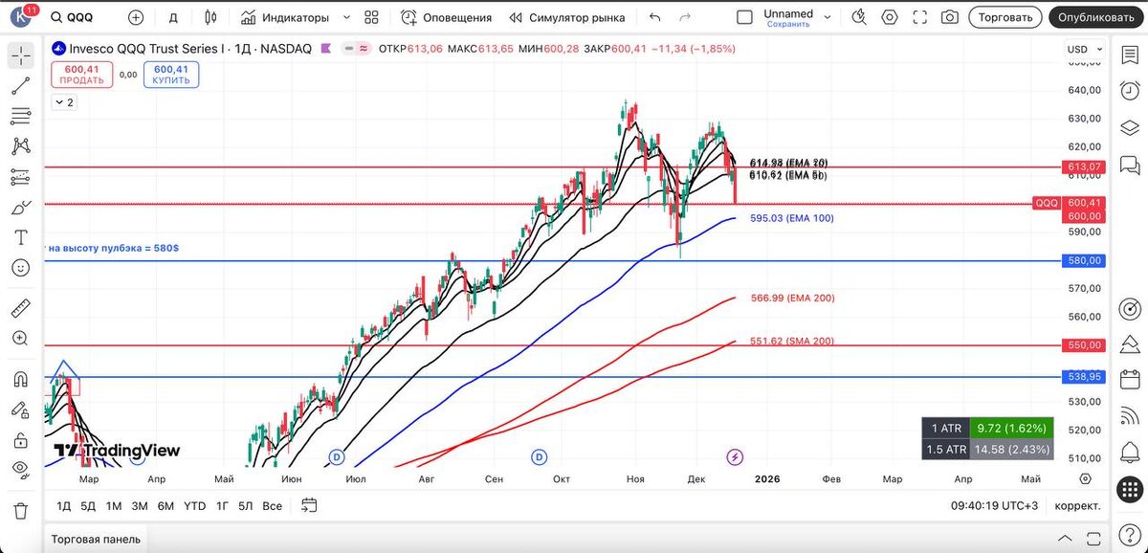Image resolution: width=1148 pixels, height=553 pixels.
Task: Collapse the indicator legend showing 2
Action: 63,101
